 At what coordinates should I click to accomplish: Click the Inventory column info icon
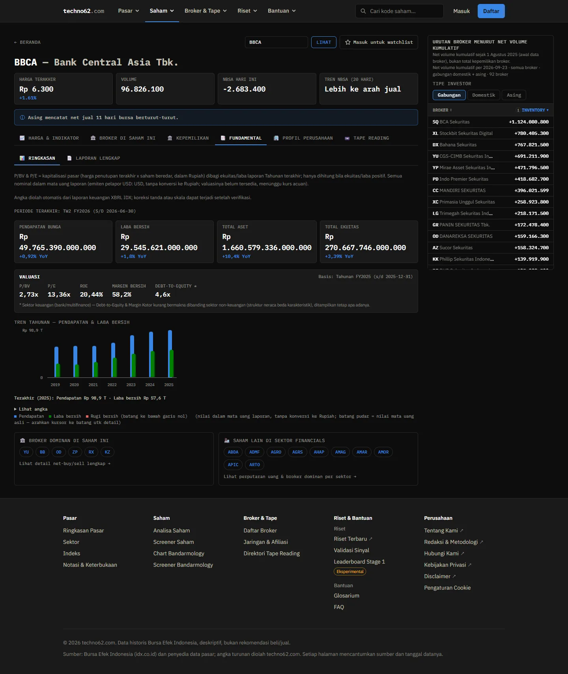click(x=518, y=110)
